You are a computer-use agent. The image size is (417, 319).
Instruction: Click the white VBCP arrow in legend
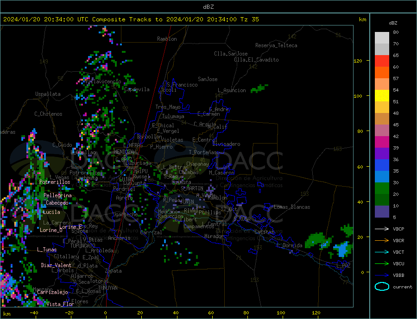point(382,229)
